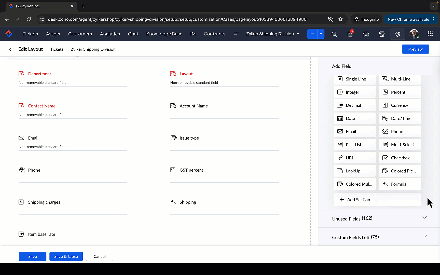Go to the Knowledge Base tab
Screen dimensions: 440x275
pyautogui.click(x=164, y=34)
